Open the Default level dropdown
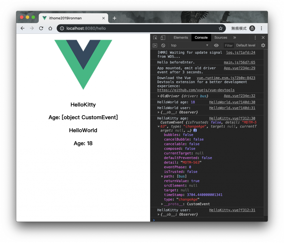This screenshot has height=243, width=284. pyautogui.click(x=246, y=45)
